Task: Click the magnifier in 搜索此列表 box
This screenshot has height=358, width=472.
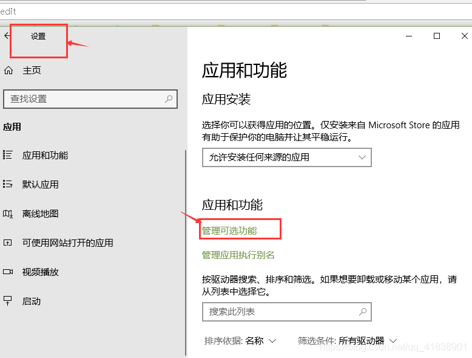Action: (363, 312)
